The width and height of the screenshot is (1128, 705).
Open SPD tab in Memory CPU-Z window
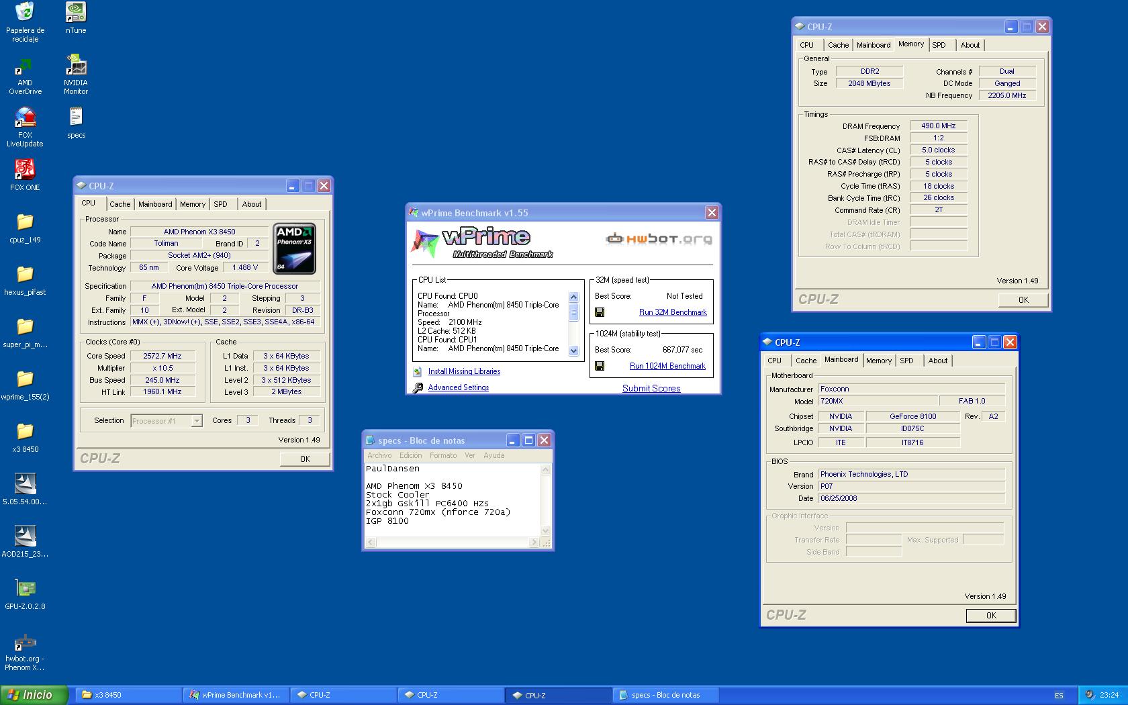(x=939, y=45)
